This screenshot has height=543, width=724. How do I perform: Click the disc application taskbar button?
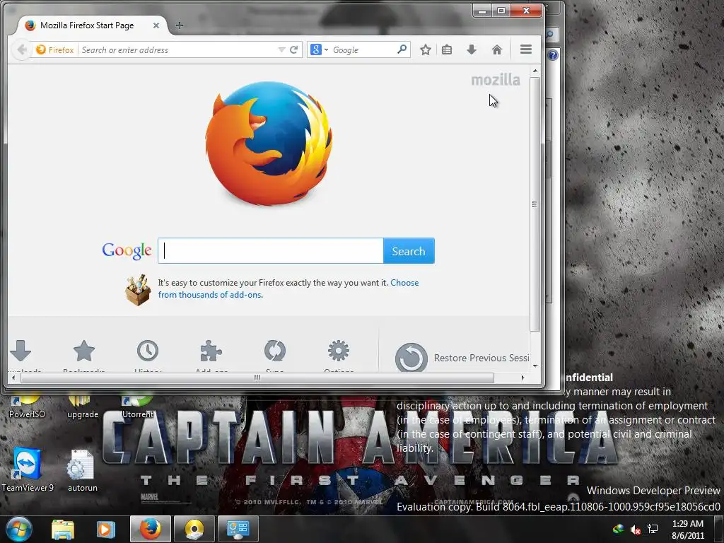click(x=194, y=529)
